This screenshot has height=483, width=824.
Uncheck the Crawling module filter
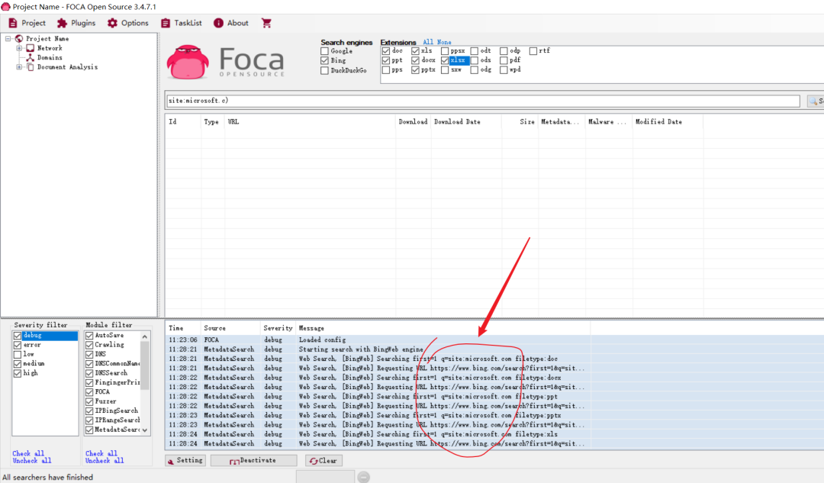(89, 345)
